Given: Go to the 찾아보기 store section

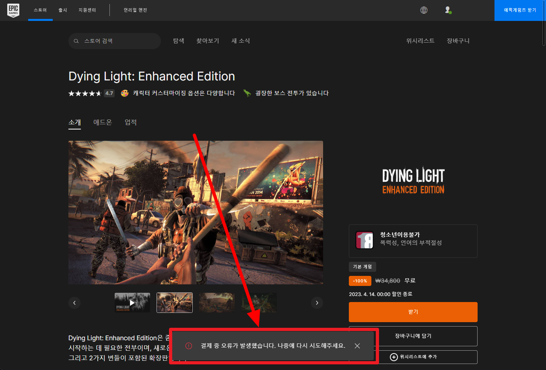Looking at the screenshot, I should click(208, 41).
